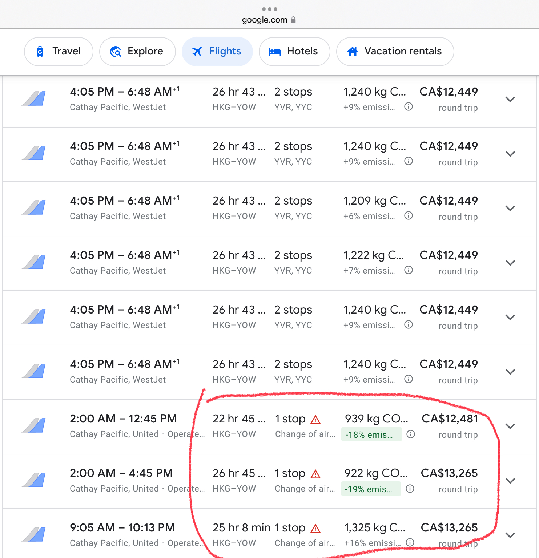Tap the 'Cathay Pacific, United' line under 2:00 AM – 12:45 PM
Image resolution: width=539 pixels, height=558 pixels.
tap(137, 434)
